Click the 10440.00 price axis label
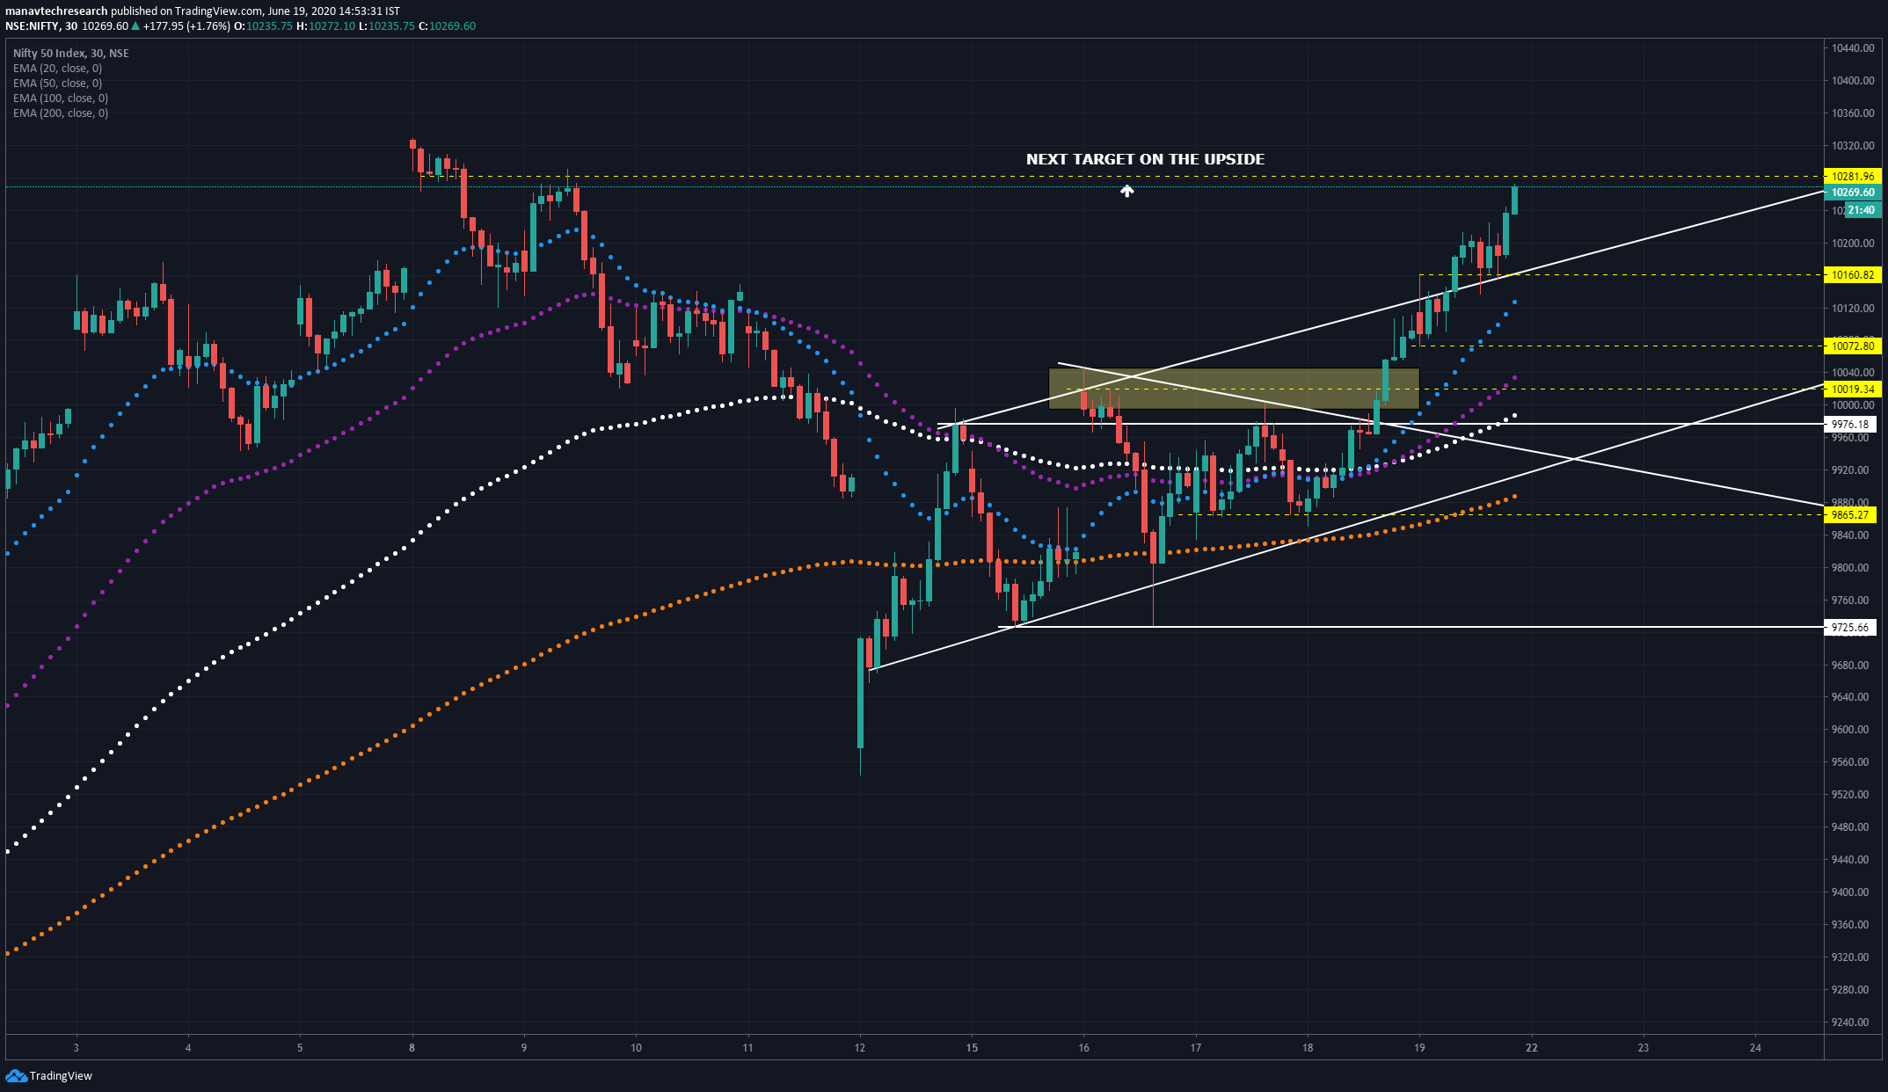The image size is (1888, 1092). pyautogui.click(x=1853, y=48)
